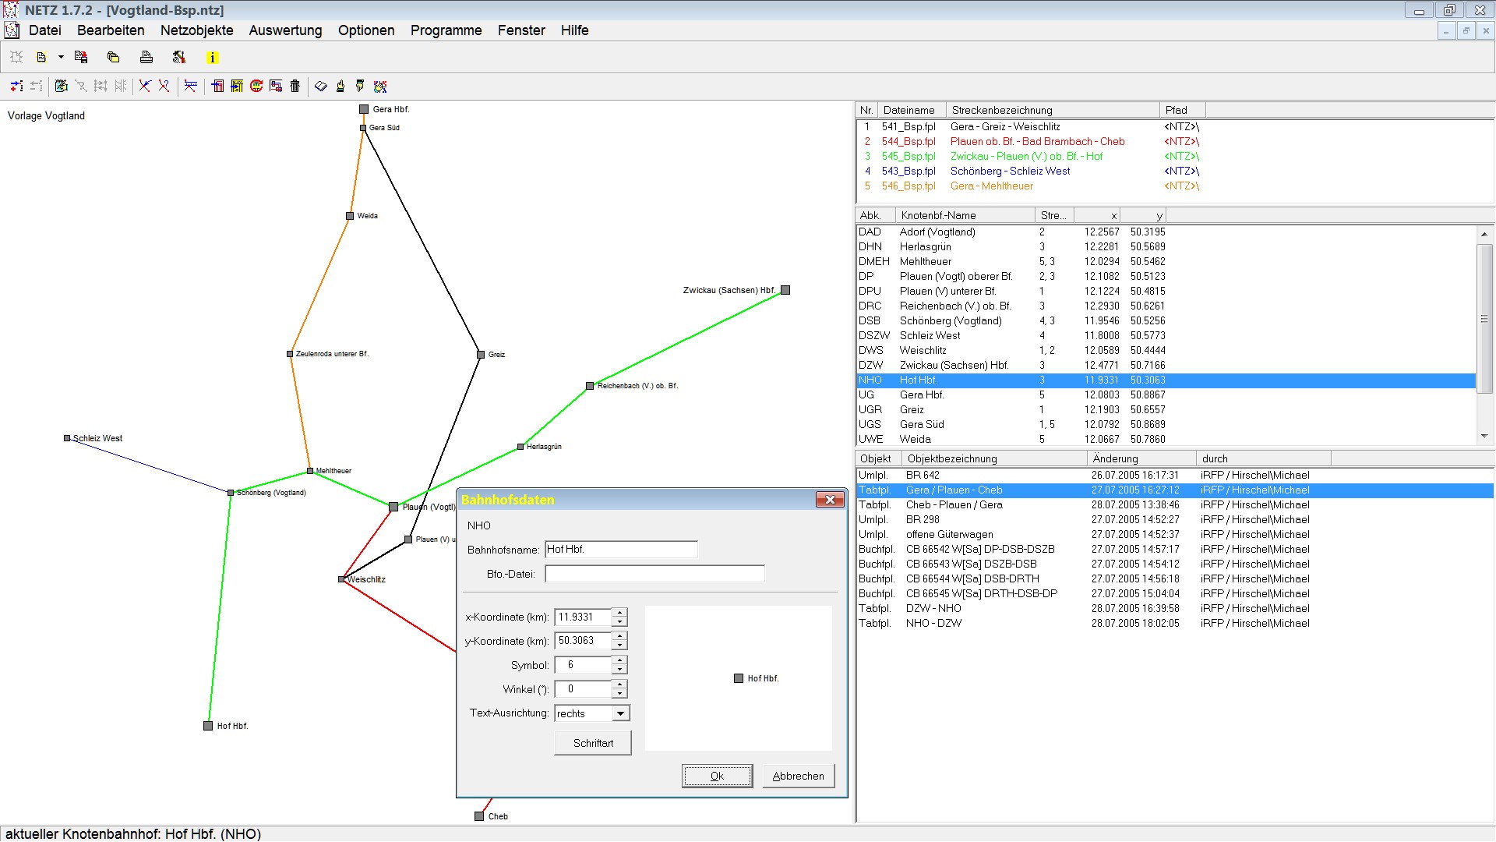Image resolution: width=1496 pixels, height=842 pixels.
Task: Open the Netzobjekte menu
Action: [196, 30]
